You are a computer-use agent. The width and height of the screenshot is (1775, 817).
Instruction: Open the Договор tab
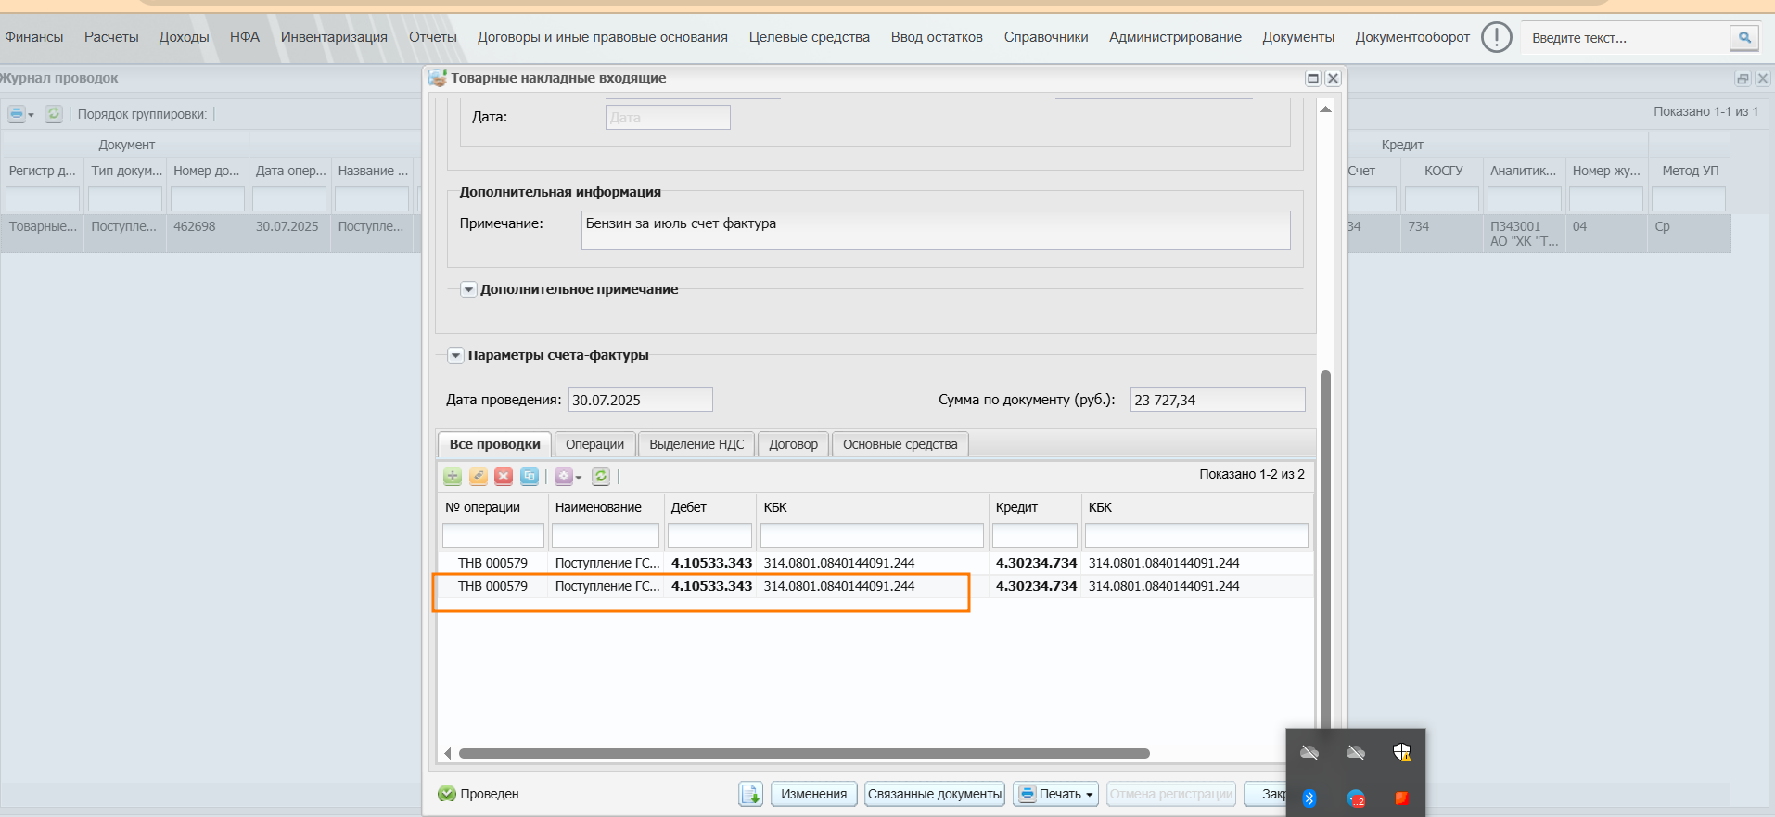point(794,444)
